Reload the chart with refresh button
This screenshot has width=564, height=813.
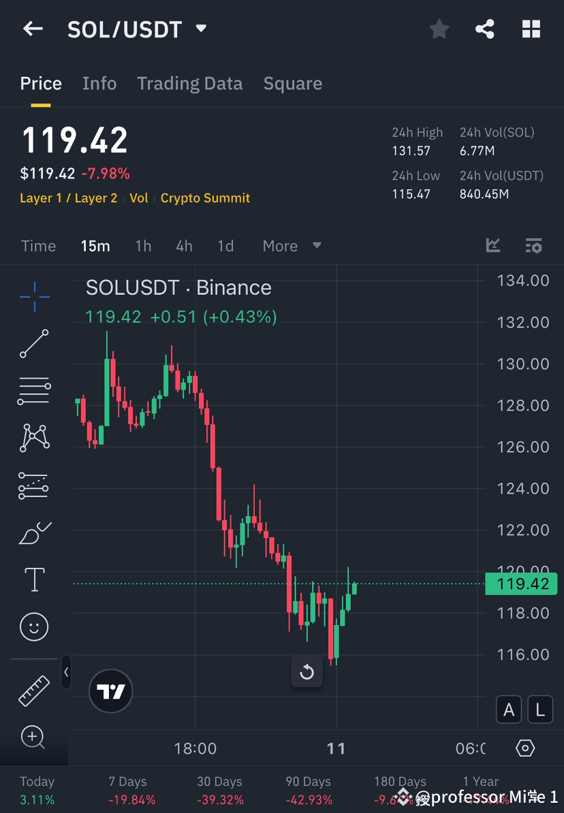click(x=307, y=671)
